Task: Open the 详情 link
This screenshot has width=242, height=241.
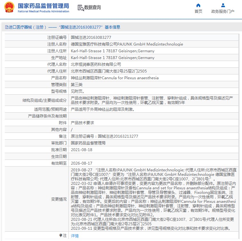Action: point(75,236)
